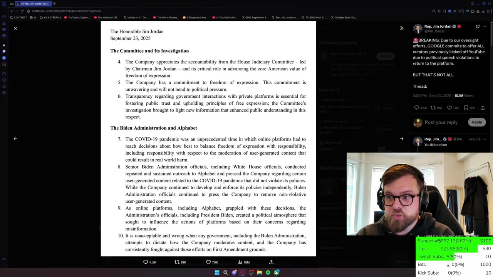Open Spotify from the taskbar
493x277 pixels.
click(x=268, y=273)
